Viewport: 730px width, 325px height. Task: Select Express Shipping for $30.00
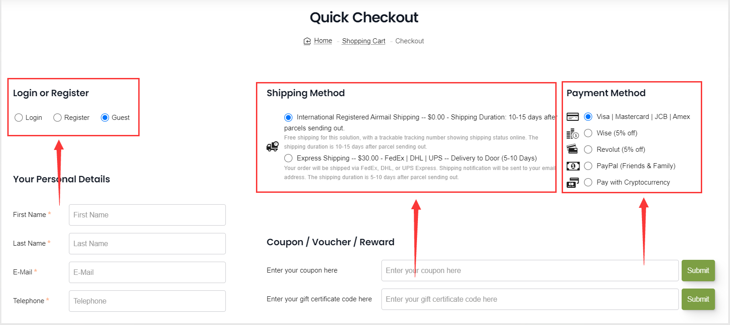[288, 158]
